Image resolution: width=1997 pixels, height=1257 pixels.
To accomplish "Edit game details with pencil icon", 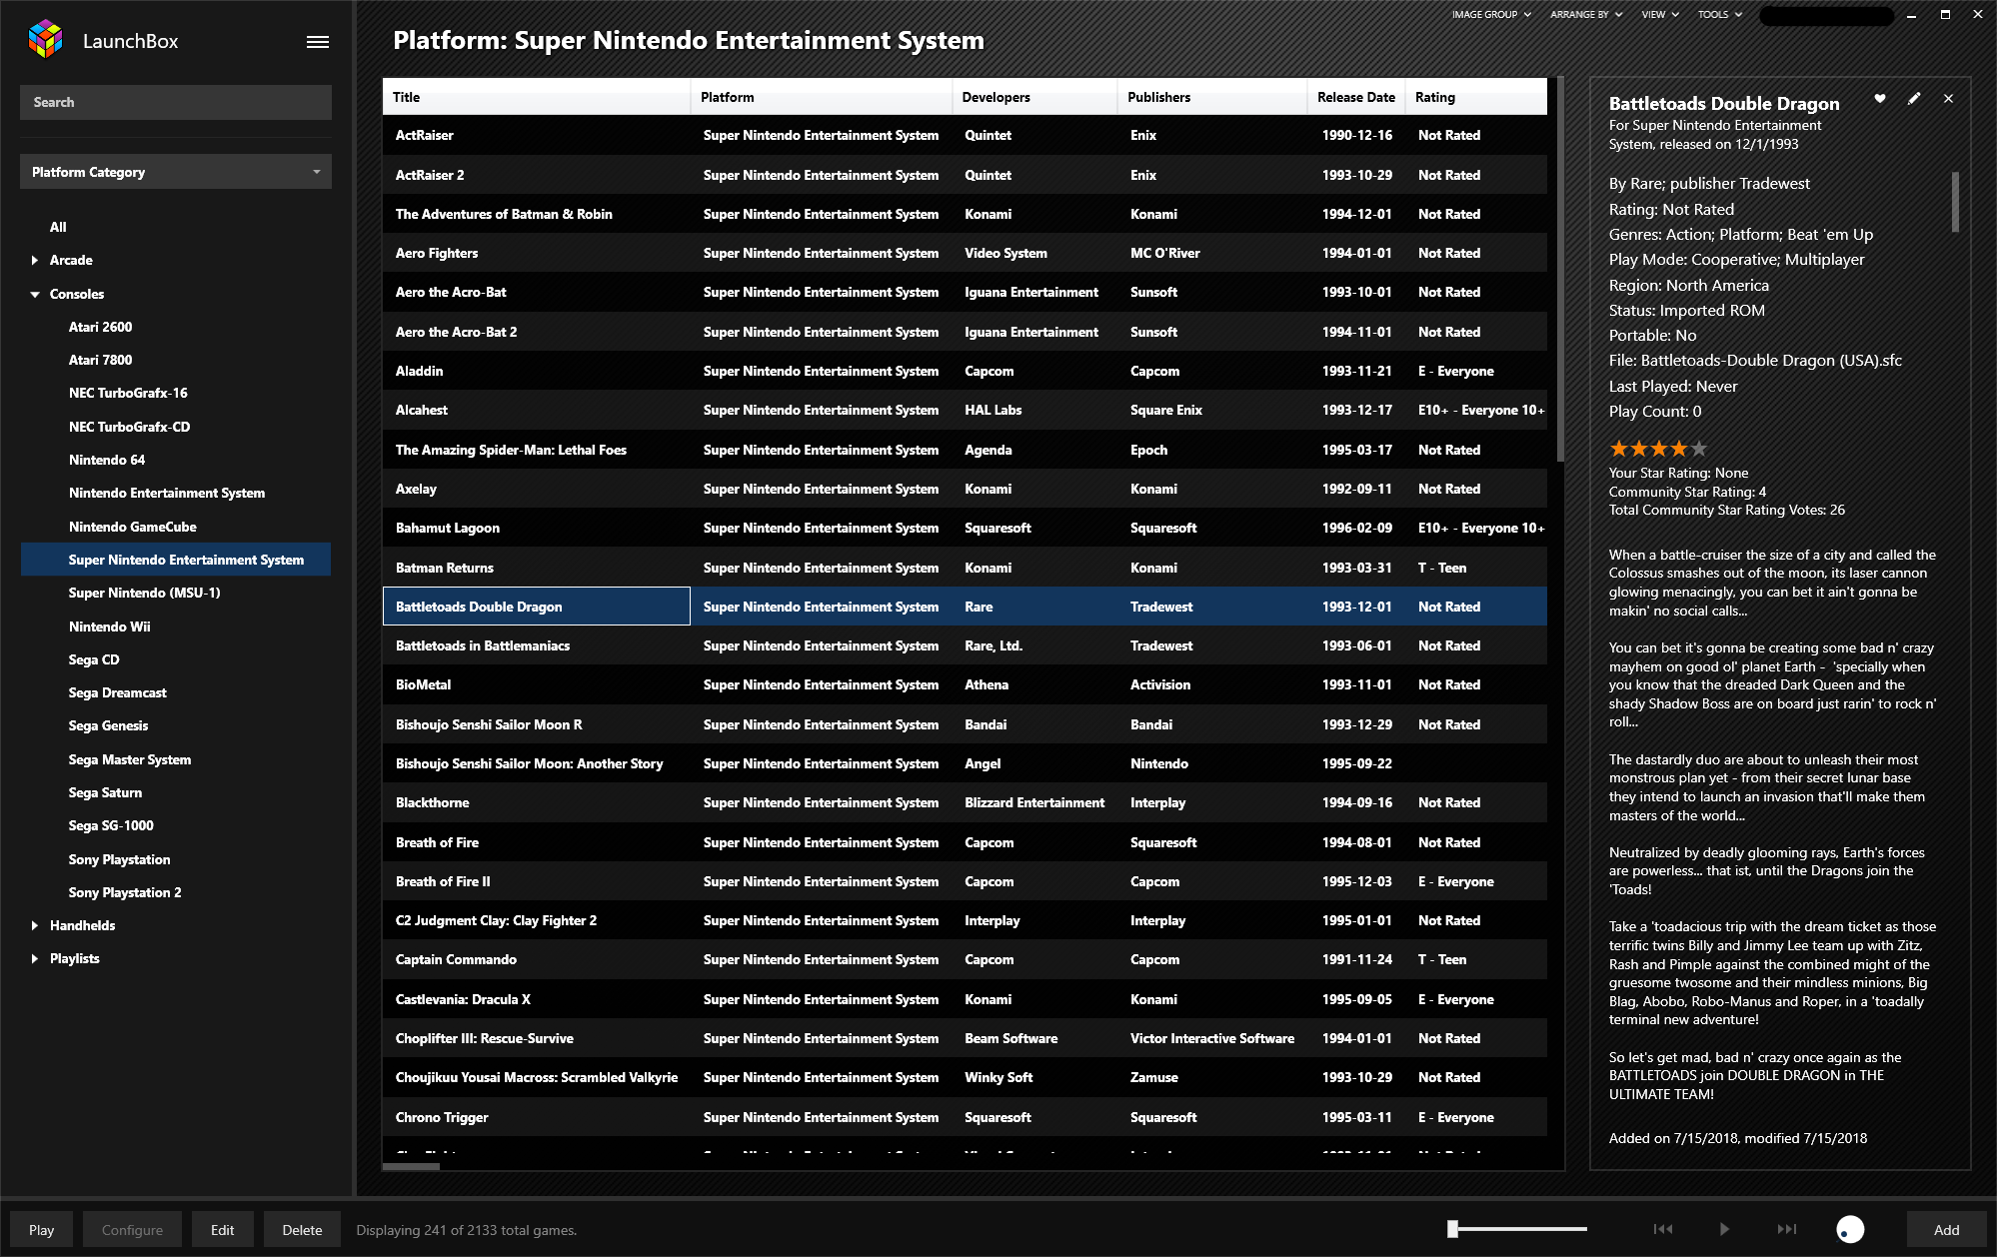I will pos(1914,98).
